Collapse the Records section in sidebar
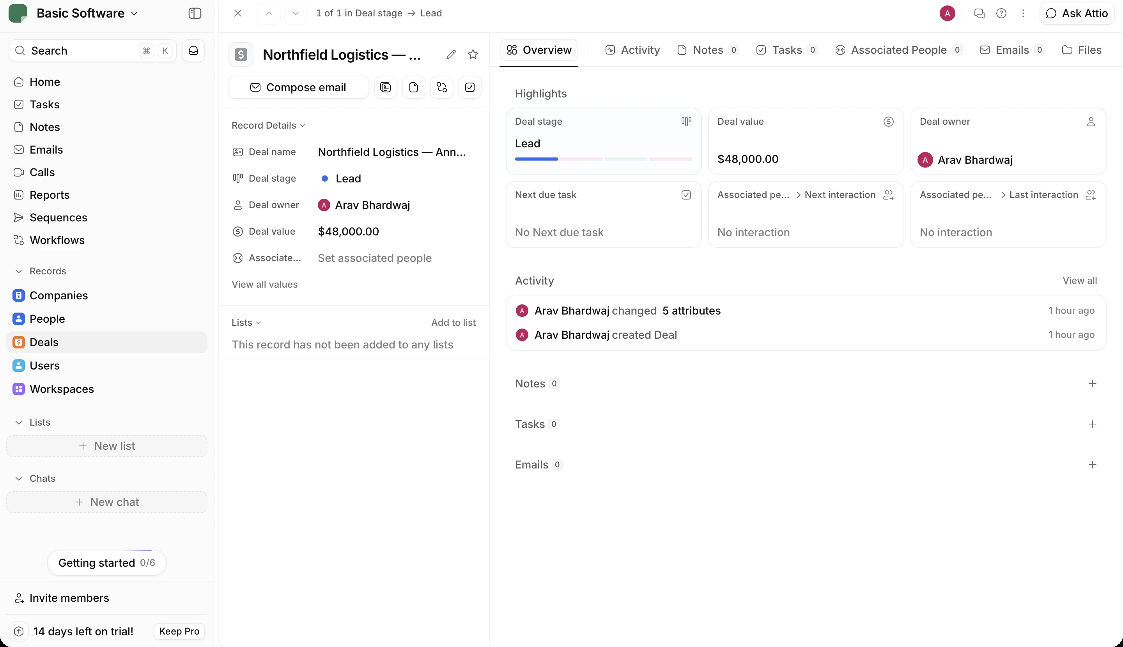The image size is (1123, 647). [41, 271]
